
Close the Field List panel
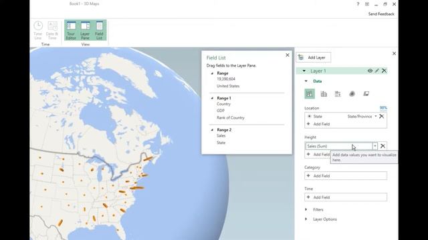288,55
